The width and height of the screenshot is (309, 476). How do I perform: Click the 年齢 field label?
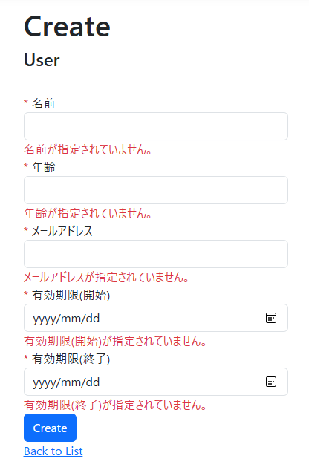(43, 167)
